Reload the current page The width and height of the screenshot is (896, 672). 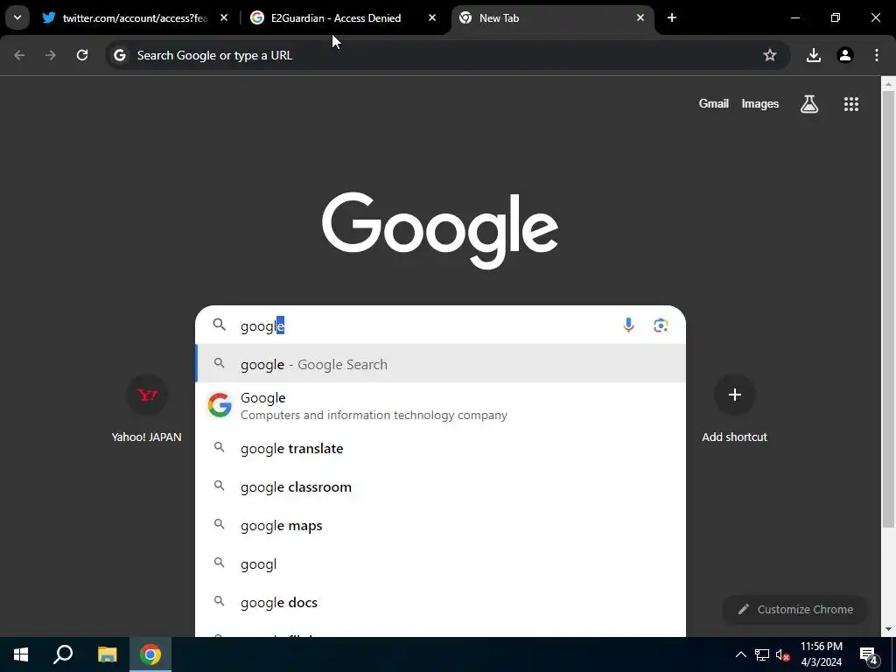[82, 55]
